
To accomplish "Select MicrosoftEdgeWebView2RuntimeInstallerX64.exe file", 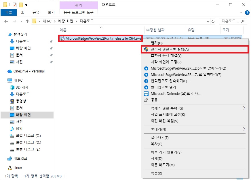I will [x=100, y=38].
